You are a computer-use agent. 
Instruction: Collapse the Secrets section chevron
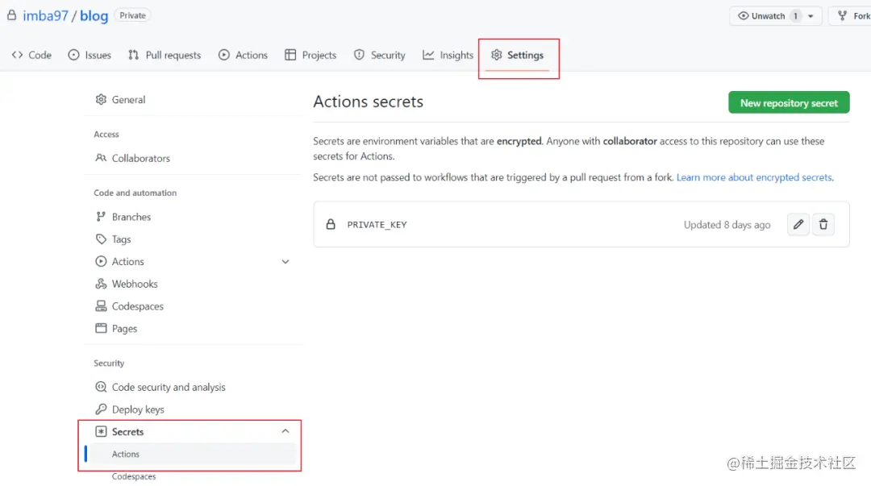pos(285,431)
